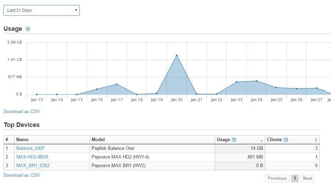Click the Jan 24 data point on chart
Image resolution: width=331 pixels, height=183 pixels.
pyautogui.click(x=256, y=81)
